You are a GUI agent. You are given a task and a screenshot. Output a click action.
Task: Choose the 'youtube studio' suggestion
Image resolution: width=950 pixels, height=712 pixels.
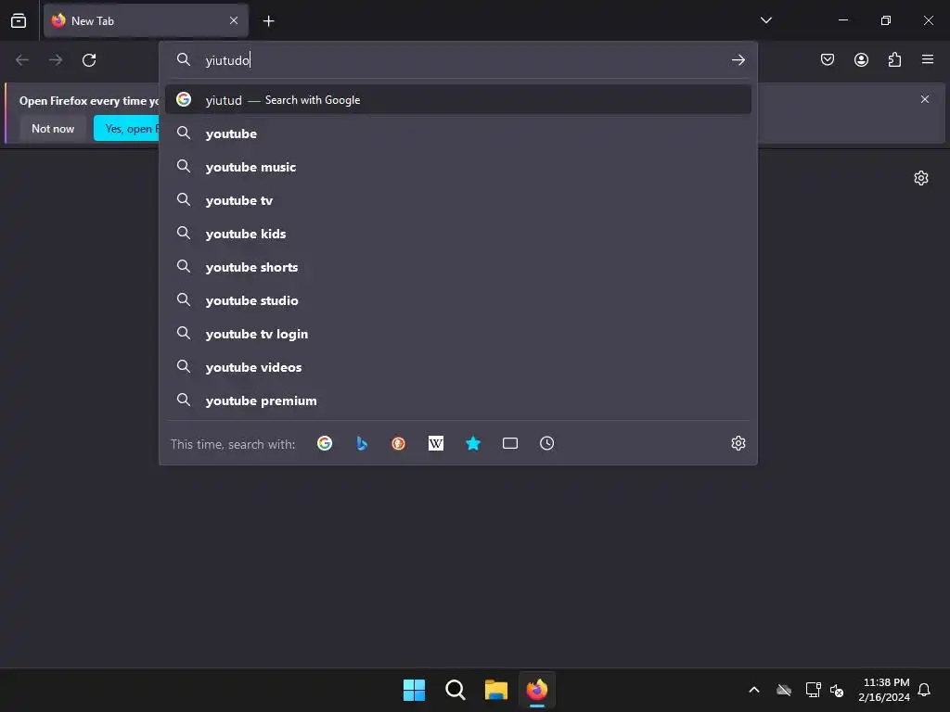(458, 300)
